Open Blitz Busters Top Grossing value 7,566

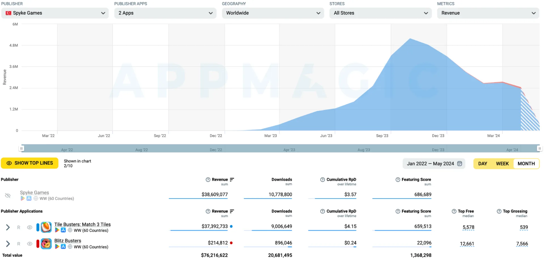pos(522,244)
